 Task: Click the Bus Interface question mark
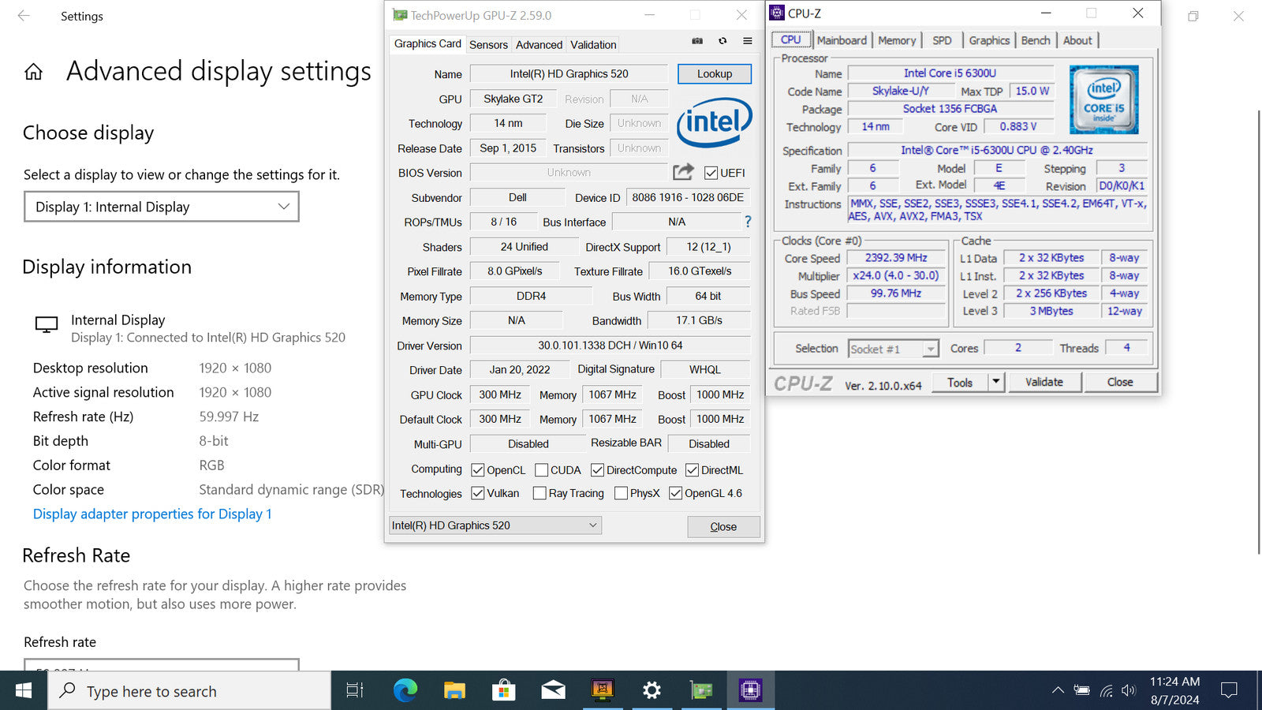coord(748,222)
